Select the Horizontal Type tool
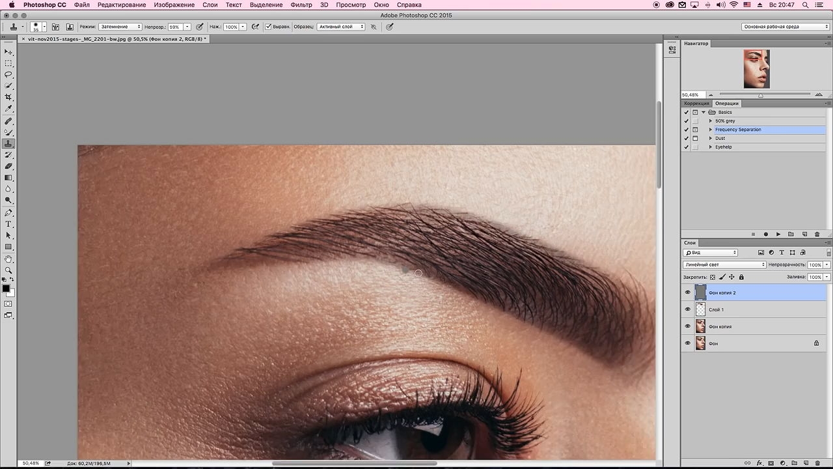 point(8,224)
